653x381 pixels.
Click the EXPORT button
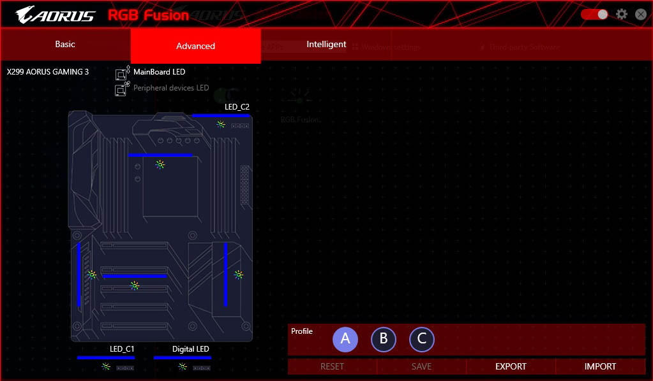pos(511,366)
